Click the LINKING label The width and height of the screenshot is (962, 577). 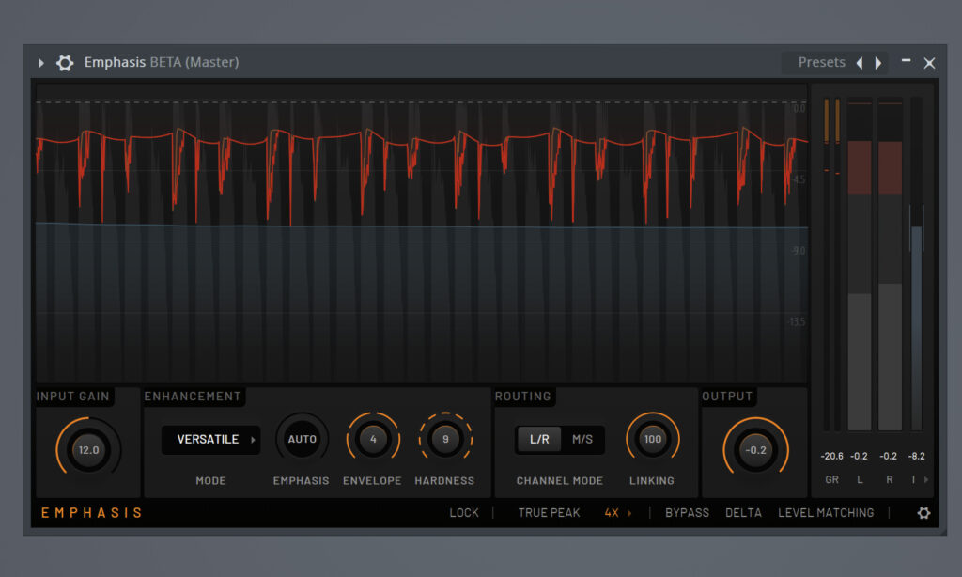(x=652, y=480)
